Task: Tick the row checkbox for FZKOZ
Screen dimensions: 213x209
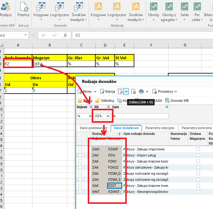Action: coord(80,167)
